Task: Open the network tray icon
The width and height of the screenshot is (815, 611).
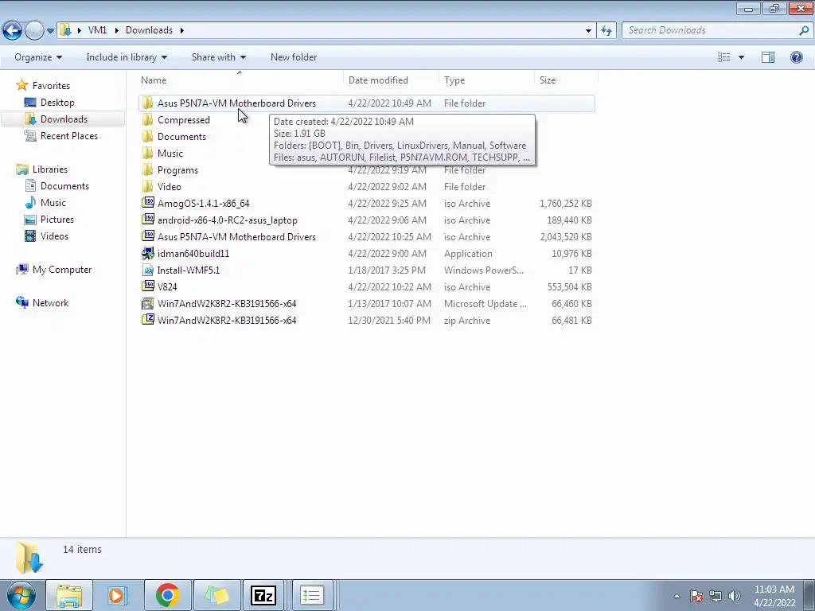Action: click(x=716, y=596)
